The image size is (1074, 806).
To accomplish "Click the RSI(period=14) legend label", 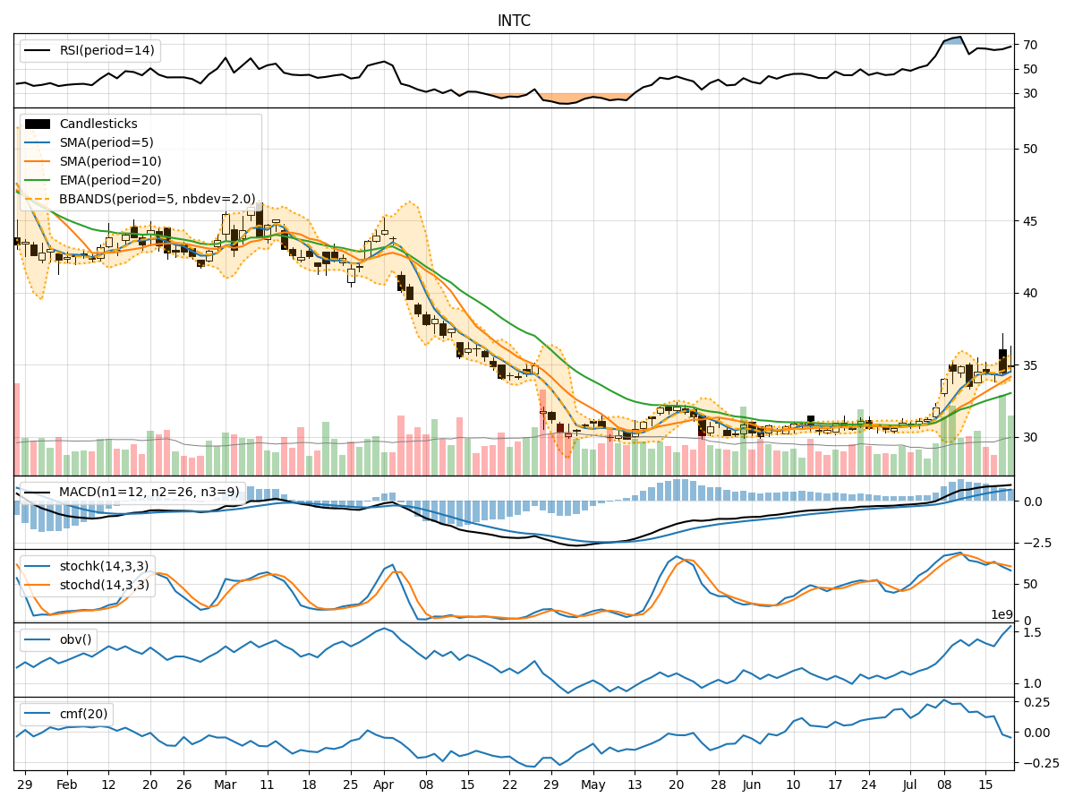I will [x=106, y=50].
